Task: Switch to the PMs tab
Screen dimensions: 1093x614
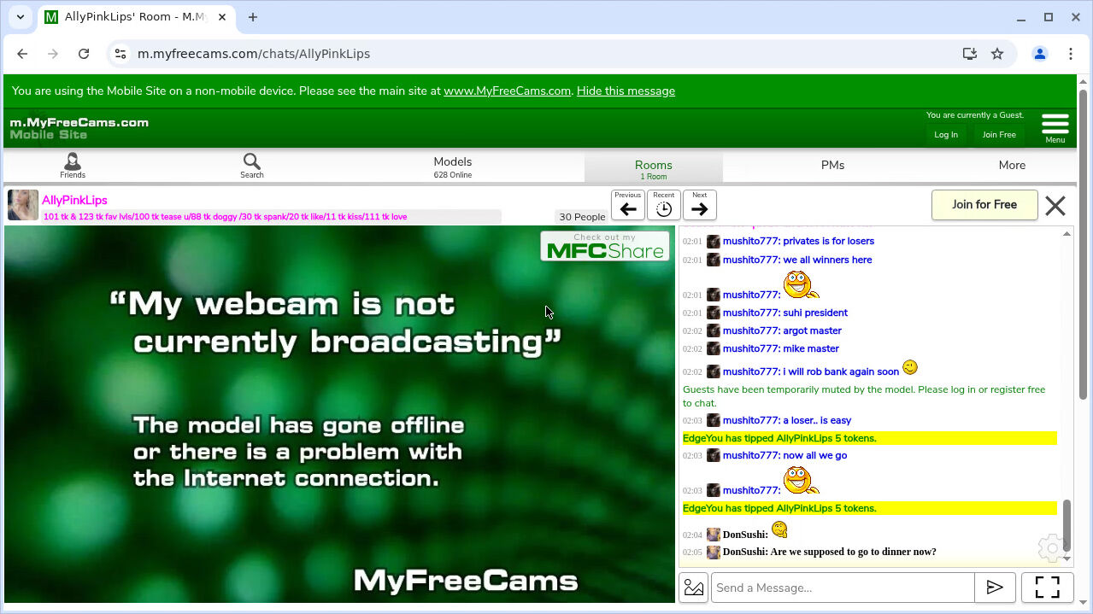Action: click(832, 166)
